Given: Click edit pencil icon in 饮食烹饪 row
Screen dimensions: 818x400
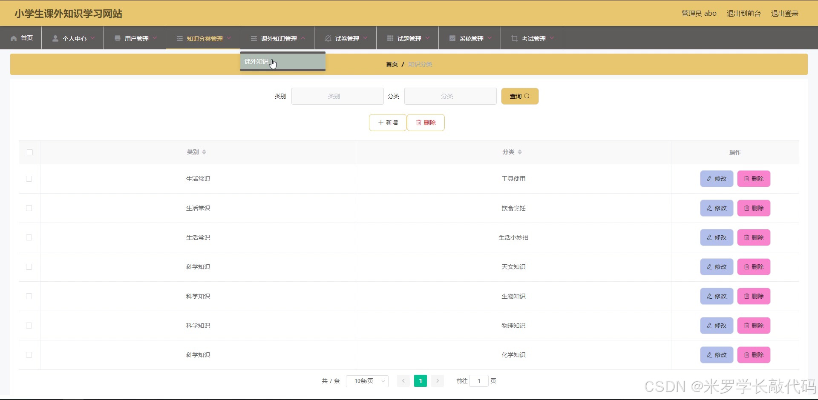Looking at the screenshot, I should [709, 208].
